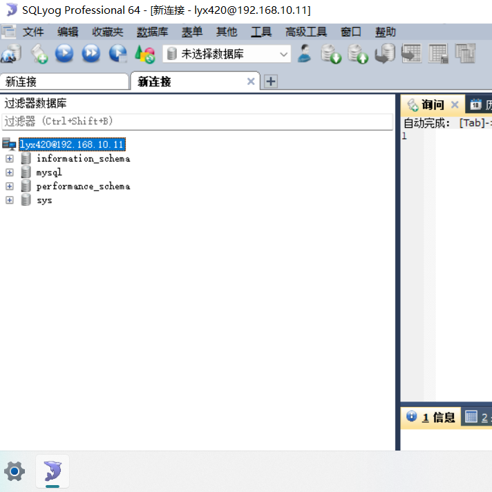The width and height of the screenshot is (492, 492).
Task: Open the 数据库 menu
Action: (x=152, y=32)
